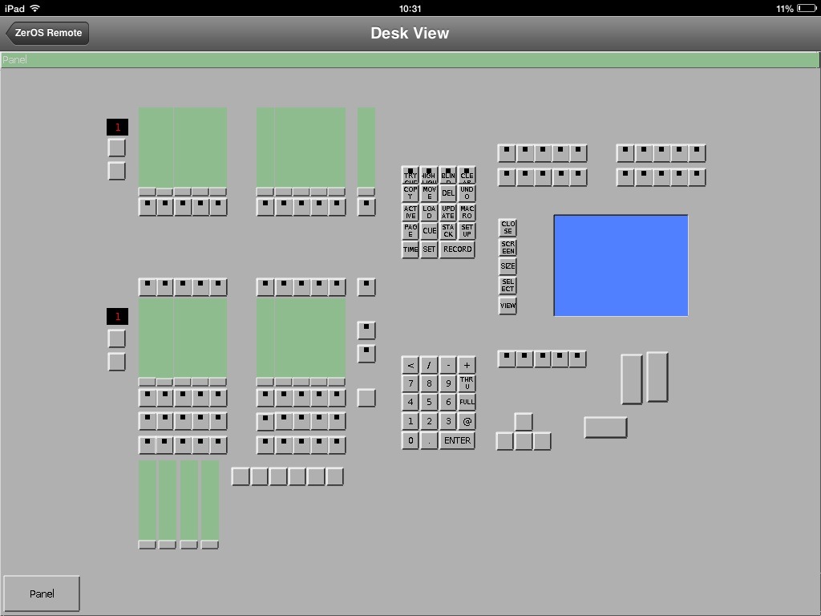Tap the STACK key
Screen dimensions: 821x616
coord(448,230)
